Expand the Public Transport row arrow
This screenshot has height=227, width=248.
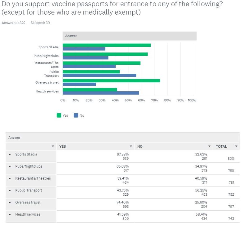tap(10, 190)
